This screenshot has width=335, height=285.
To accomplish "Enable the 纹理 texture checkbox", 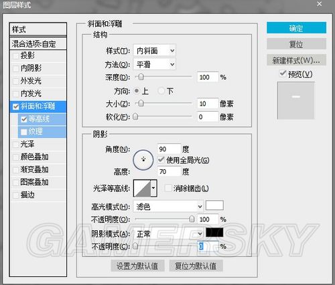I will 24,132.
